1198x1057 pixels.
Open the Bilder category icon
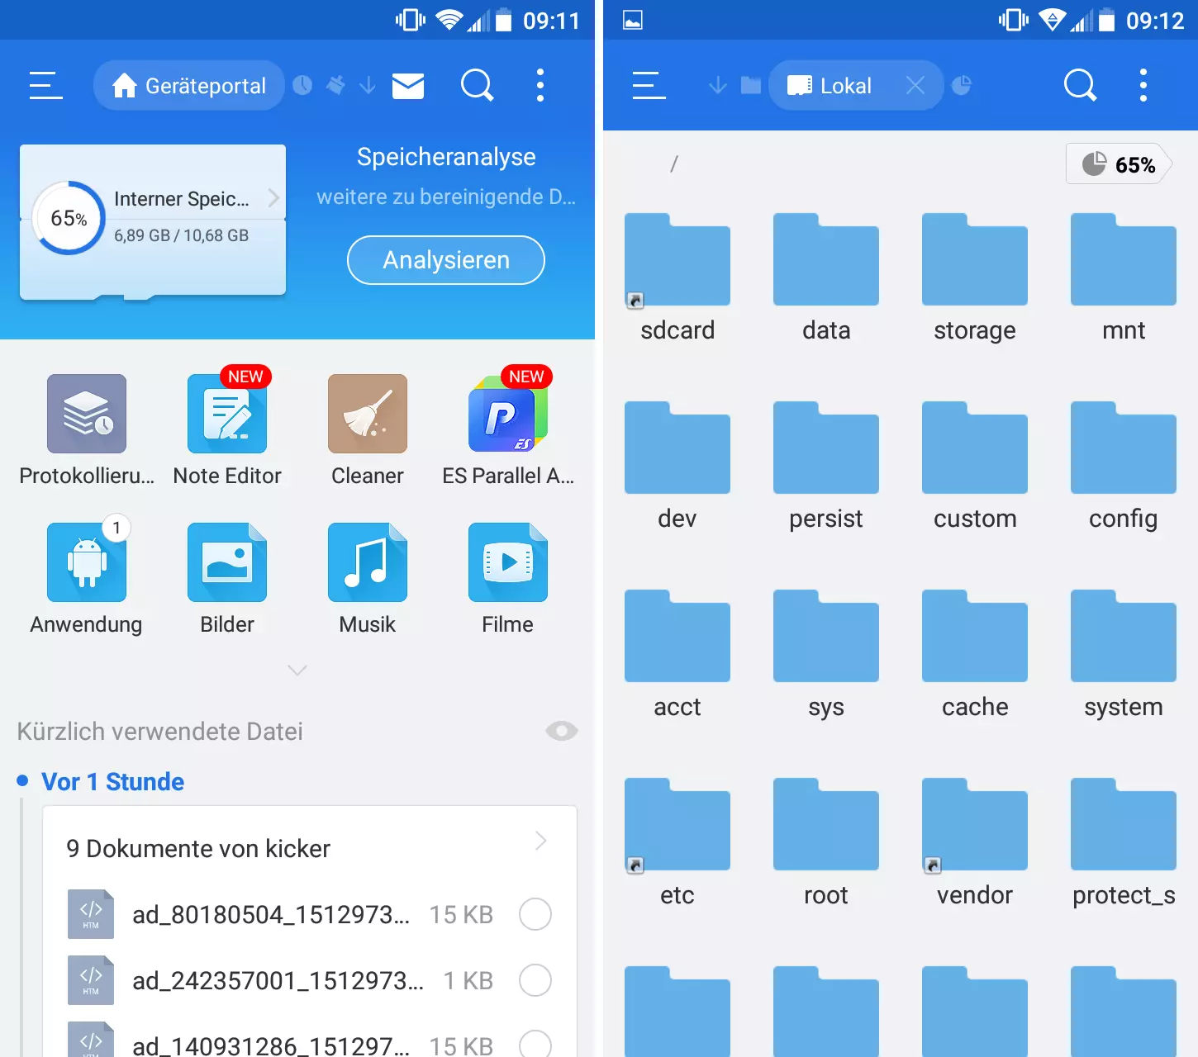[x=227, y=562]
